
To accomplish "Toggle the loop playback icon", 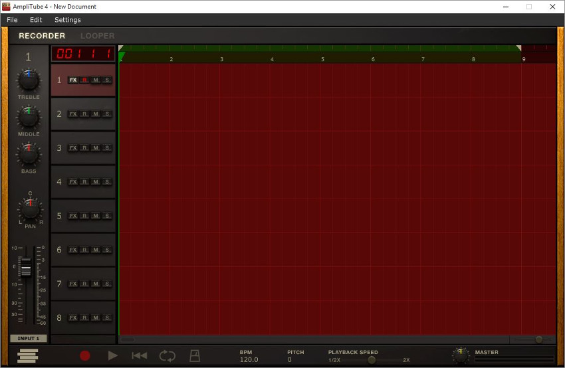I will pos(168,356).
